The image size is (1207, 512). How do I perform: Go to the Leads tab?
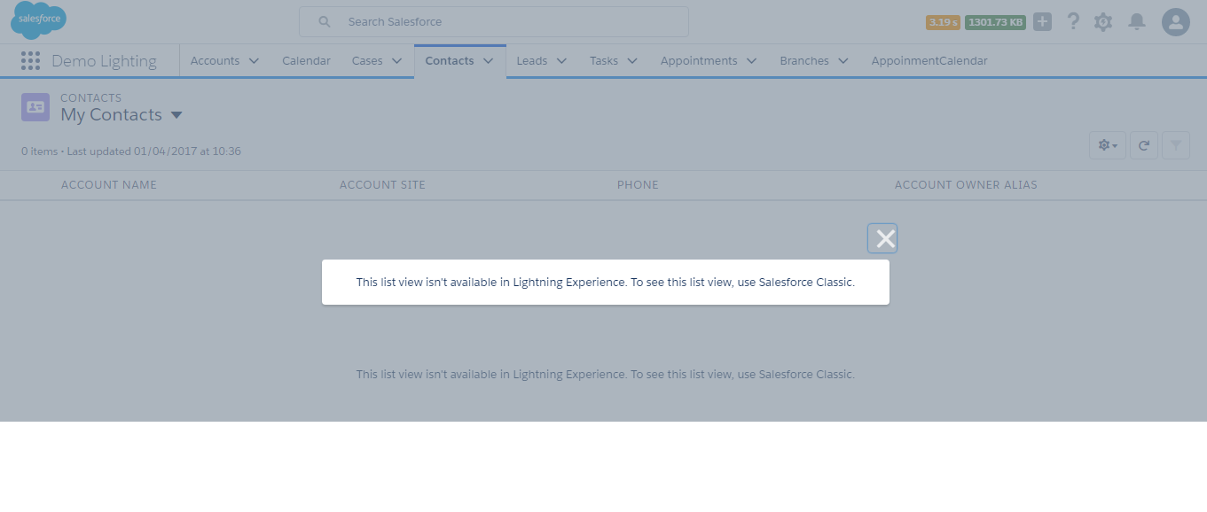tap(532, 61)
